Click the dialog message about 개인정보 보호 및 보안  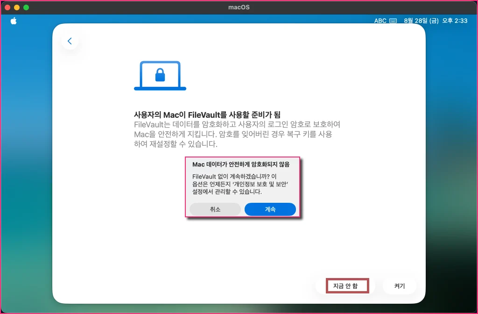[240, 184]
